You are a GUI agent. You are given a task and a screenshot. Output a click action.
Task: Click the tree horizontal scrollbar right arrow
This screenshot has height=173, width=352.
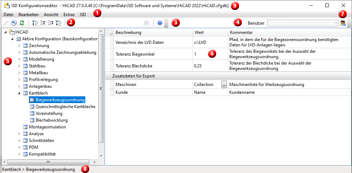95,162
